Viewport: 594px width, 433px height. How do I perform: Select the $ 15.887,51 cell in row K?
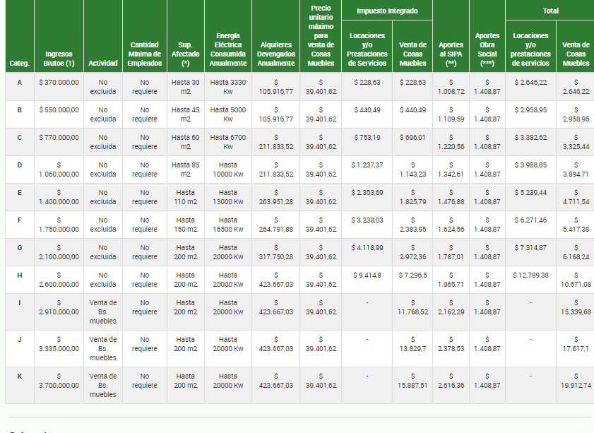[x=412, y=381]
